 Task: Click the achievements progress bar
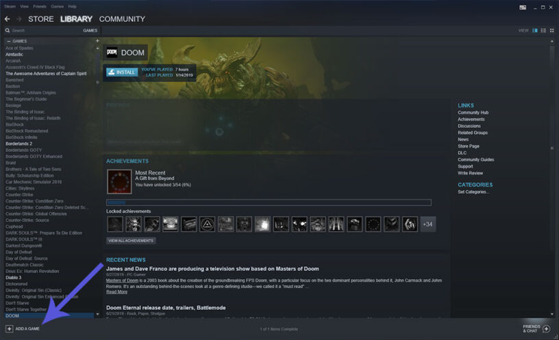269,202
